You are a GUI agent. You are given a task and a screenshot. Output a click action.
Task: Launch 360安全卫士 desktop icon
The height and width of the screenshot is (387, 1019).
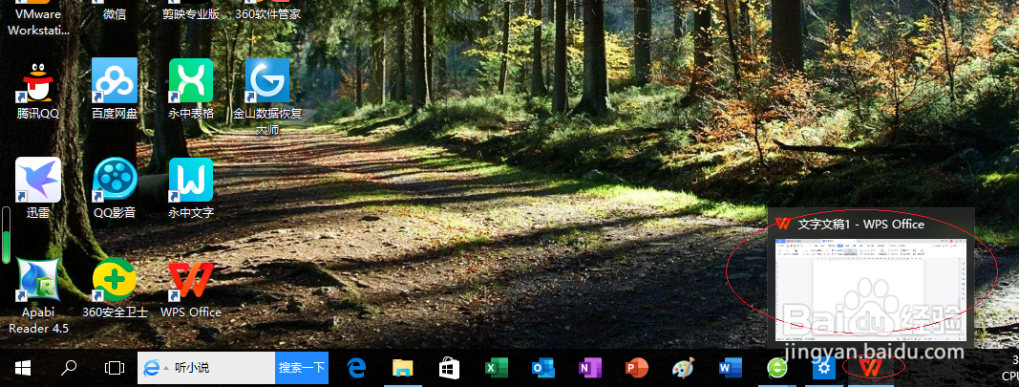point(115,289)
